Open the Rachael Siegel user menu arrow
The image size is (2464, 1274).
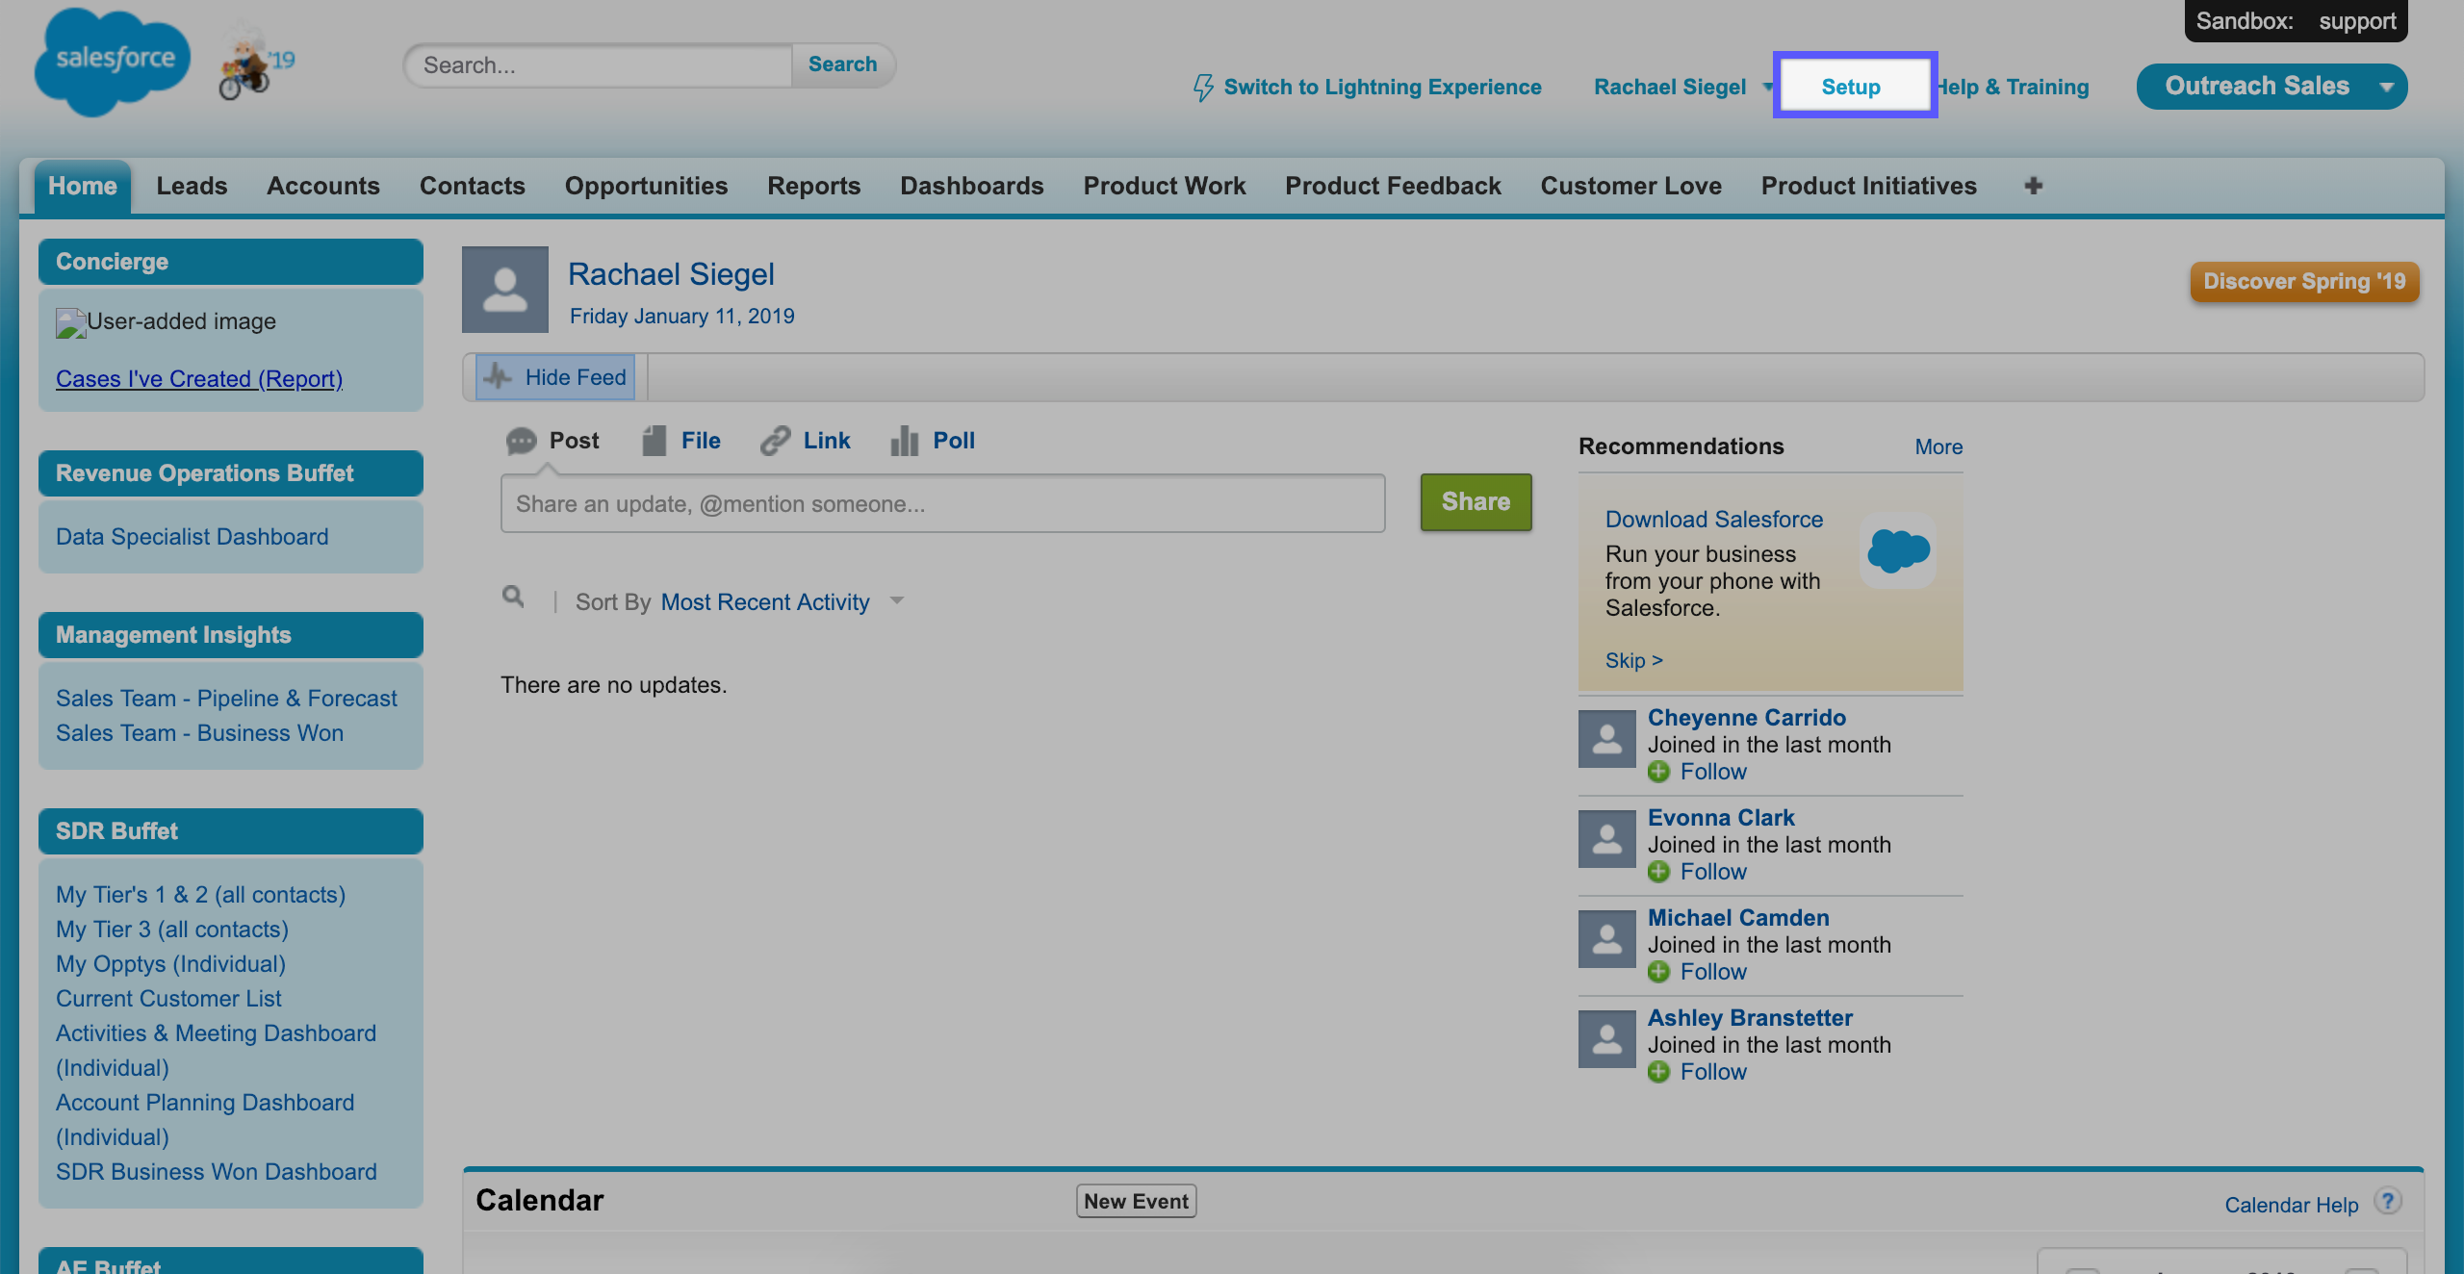(x=1766, y=87)
